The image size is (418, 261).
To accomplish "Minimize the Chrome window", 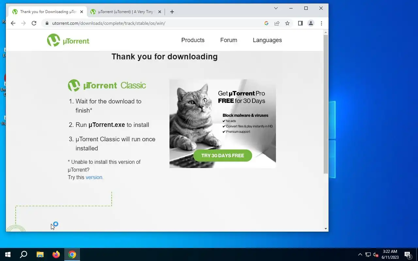I will coord(291,8).
